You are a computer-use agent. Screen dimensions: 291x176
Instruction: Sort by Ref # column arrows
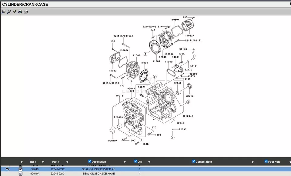pos(43,162)
